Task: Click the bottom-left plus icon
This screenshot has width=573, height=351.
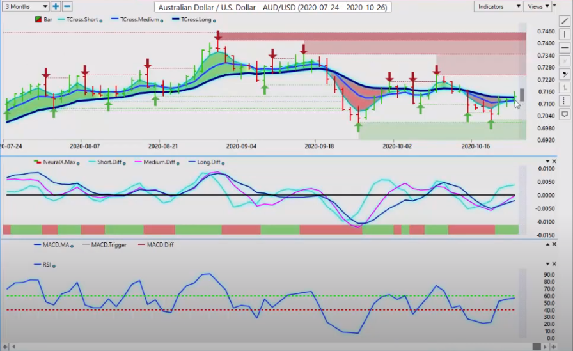Action: tap(5, 347)
